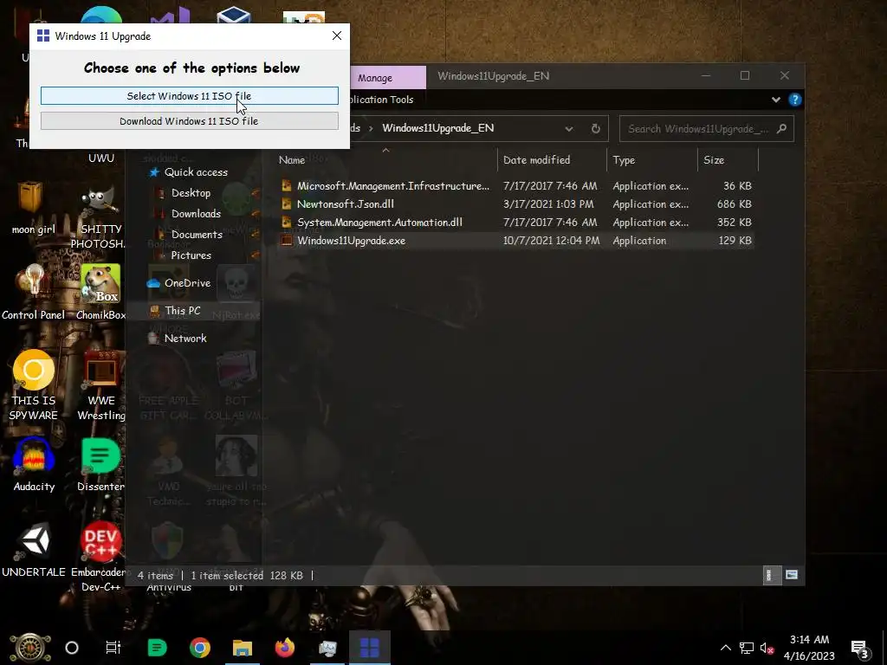This screenshot has height=665, width=887.
Task: Switch to Windows 11 Upgrade taskbar app
Action: pos(369,648)
